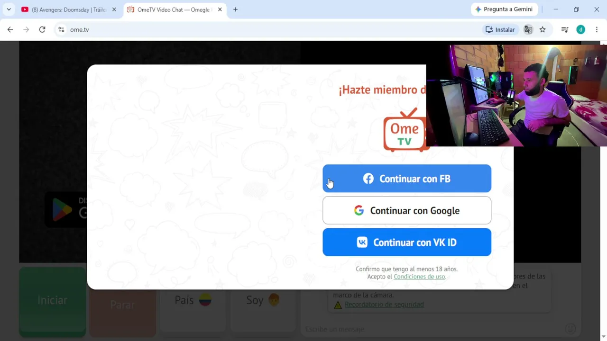Minimize the Chrome window
Image resolution: width=607 pixels, height=341 pixels.
(x=556, y=9)
